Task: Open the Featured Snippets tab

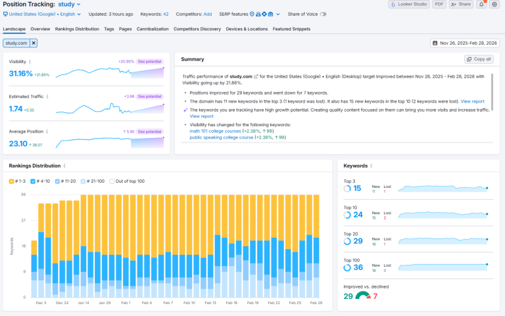Action: click(292, 29)
